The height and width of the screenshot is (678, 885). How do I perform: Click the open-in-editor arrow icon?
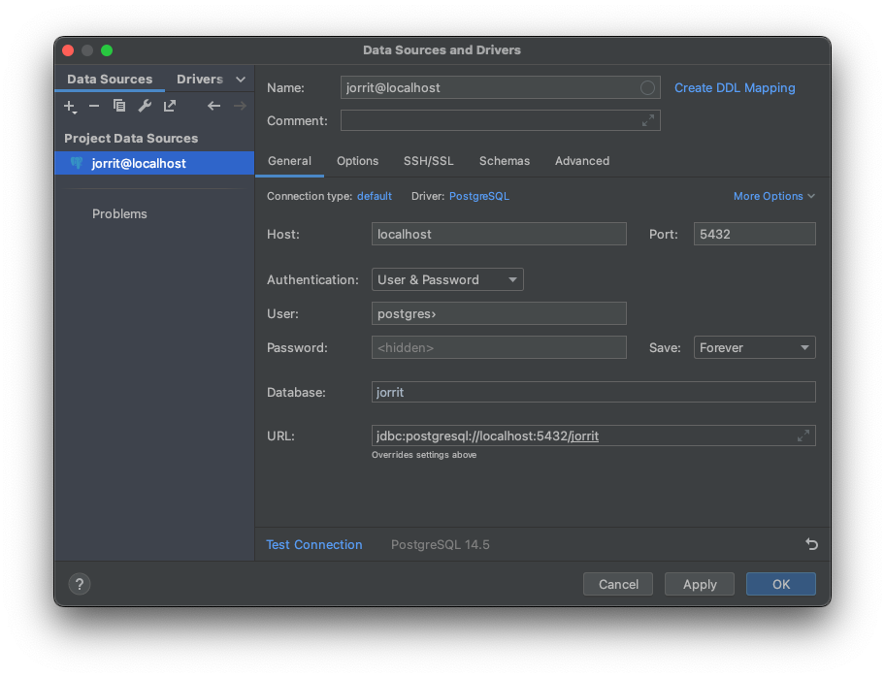click(x=168, y=106)
